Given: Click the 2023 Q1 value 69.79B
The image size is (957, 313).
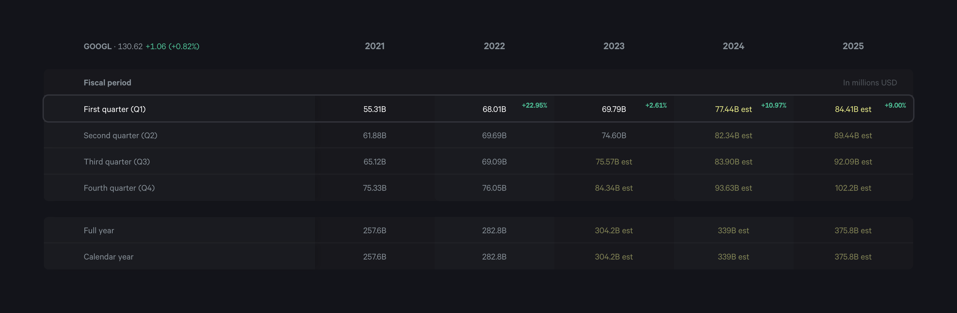Looking at the screenshot, I should pos(614,109).
